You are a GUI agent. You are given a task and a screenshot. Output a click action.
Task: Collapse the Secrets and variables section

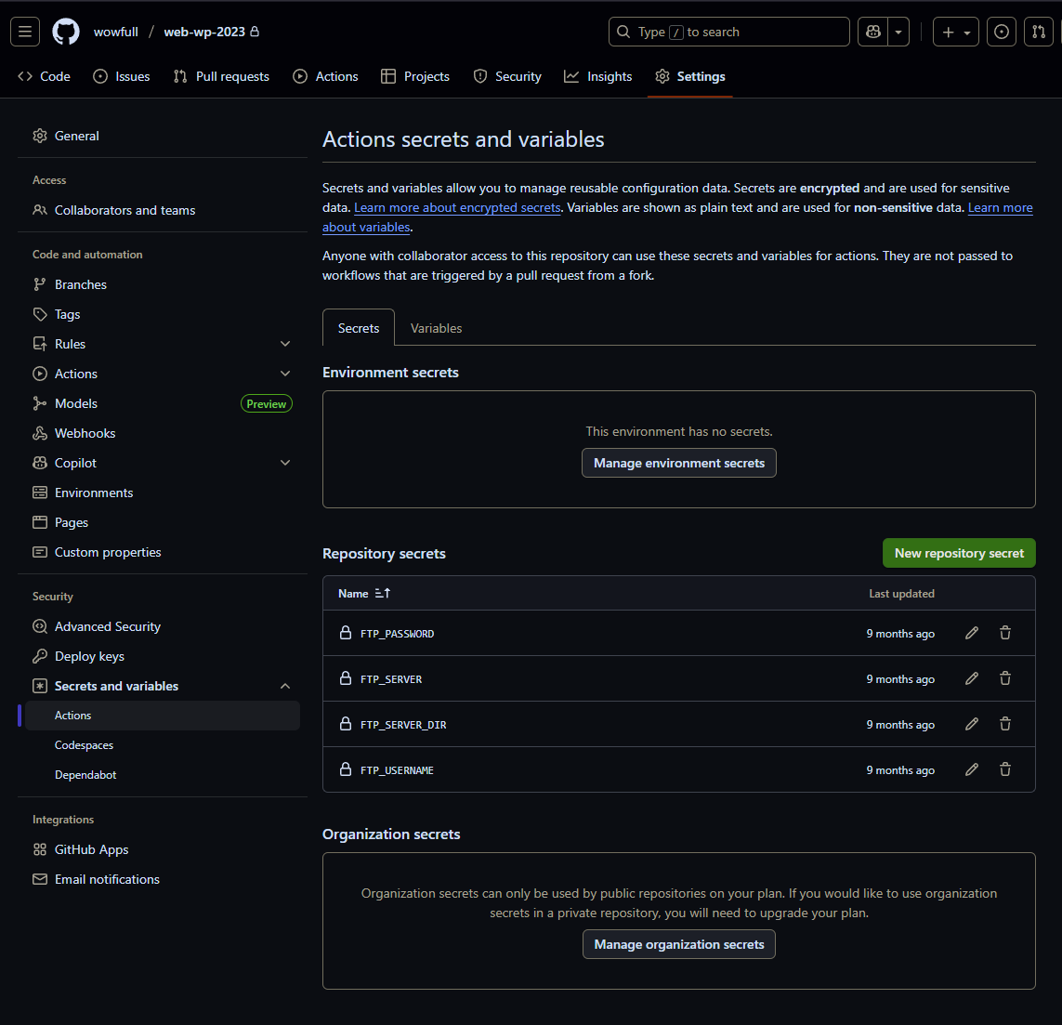[285, 686]
